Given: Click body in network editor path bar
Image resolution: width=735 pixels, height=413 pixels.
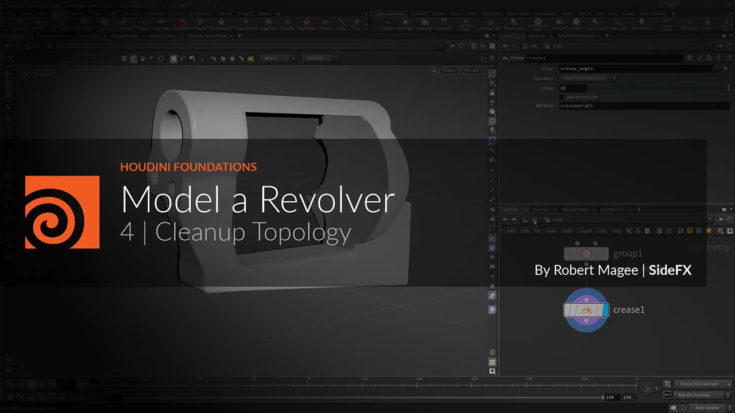Looking at the screenshot, I should click(554, 220).
